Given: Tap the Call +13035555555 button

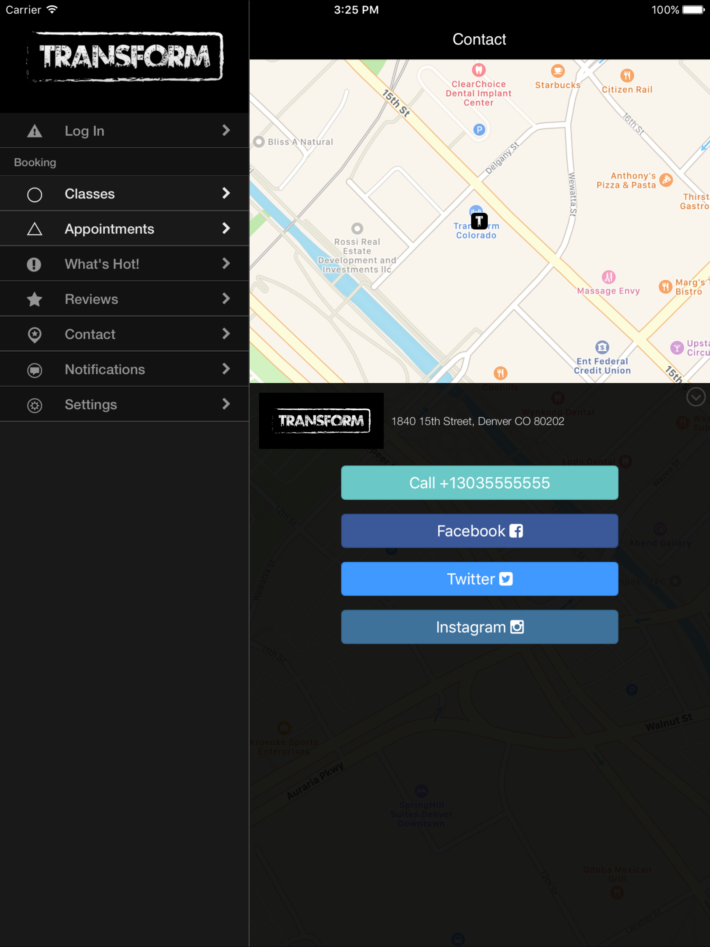Looking at the screenshot, I should click(479, 483).
